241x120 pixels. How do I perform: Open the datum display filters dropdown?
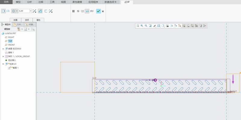point(180,26)
